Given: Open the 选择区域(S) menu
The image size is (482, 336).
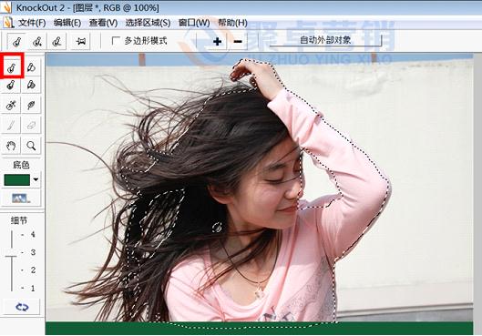Looking at the screenshot, I should point(148,23).
